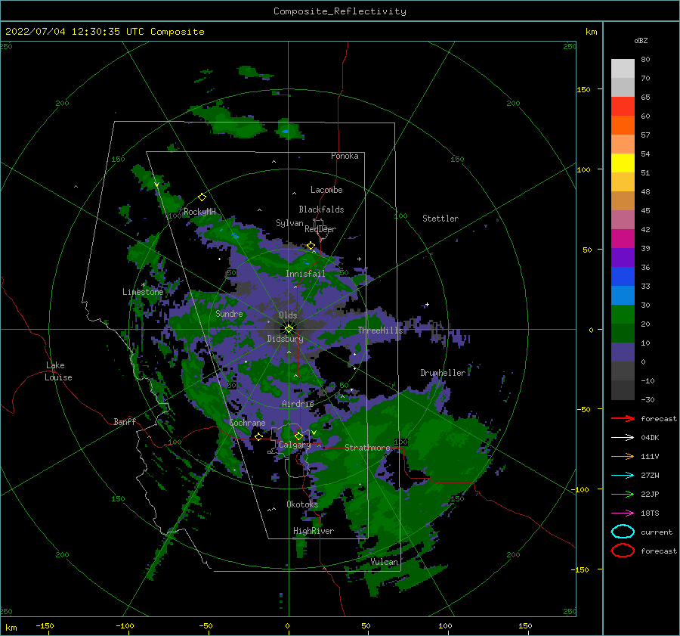The image size is (680, 636).
Task: Pick the blue 36-33 dBZ color band
Action: pos(623,277)
